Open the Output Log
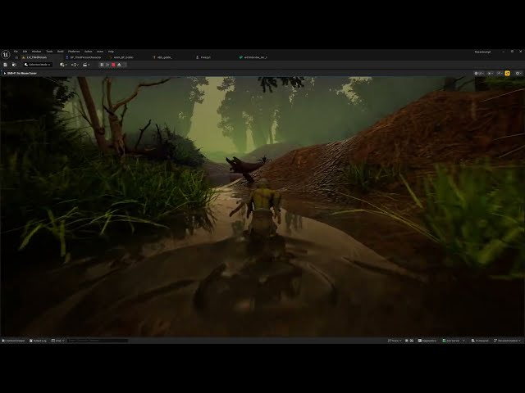 (38, 341)
